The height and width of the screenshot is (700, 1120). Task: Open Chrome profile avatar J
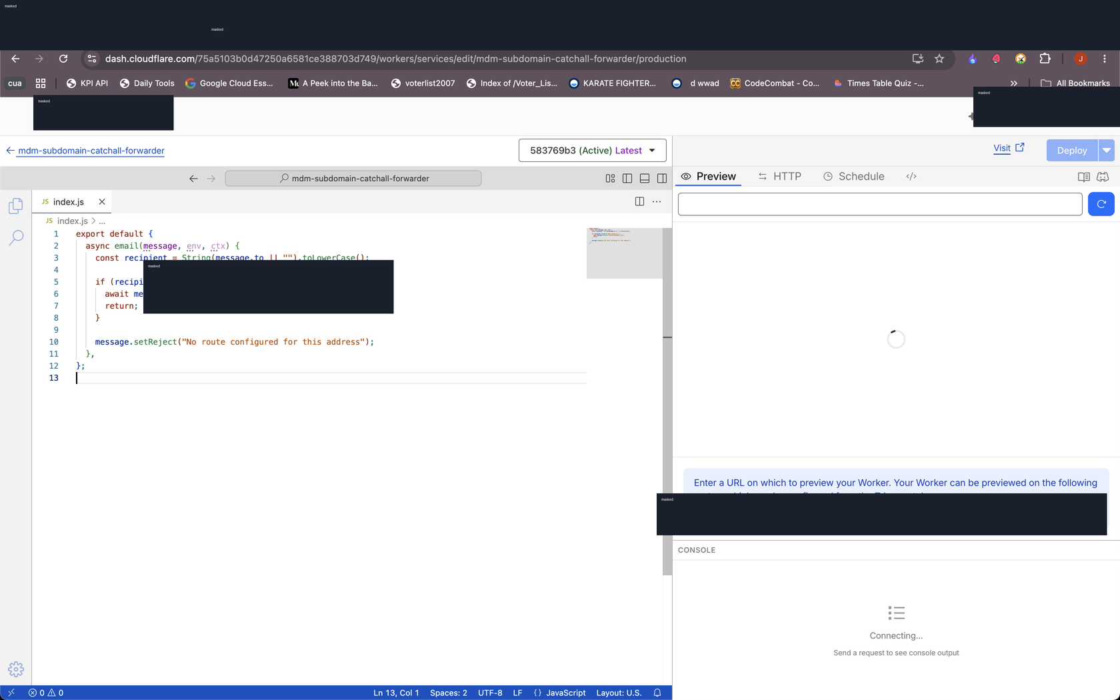point(1081,59)
